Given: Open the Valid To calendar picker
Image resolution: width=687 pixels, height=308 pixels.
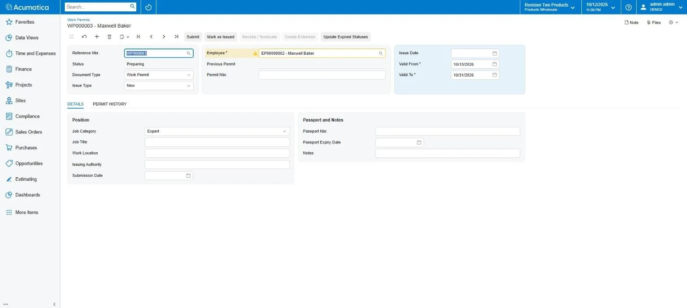Looking at the screenshot, I should pyautogui.click(x=495, y=75).
